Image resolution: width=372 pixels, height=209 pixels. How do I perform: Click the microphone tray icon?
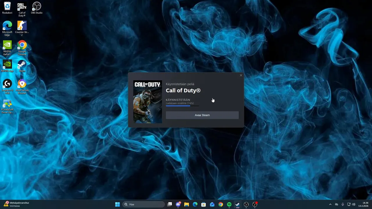[x=343, y=204]
